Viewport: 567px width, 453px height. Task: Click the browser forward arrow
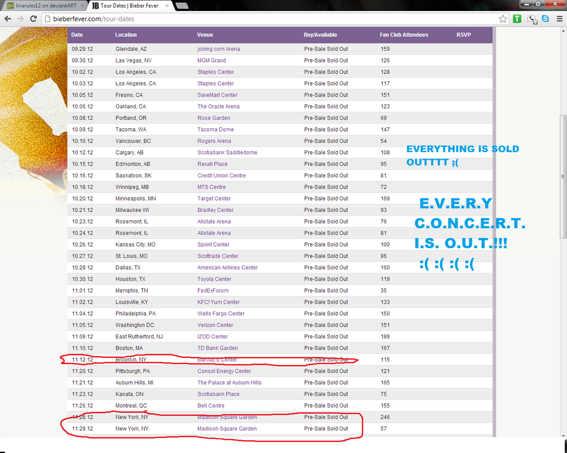[20, 19]
